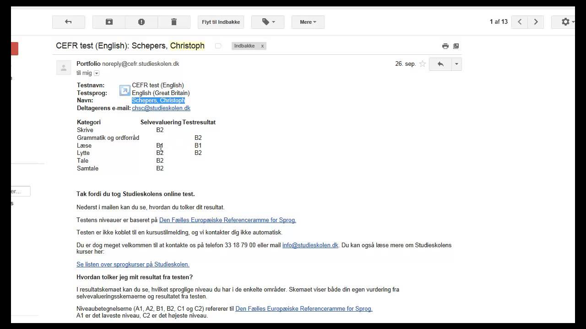Open email in new window
This screenshot has height=329, width=586.
click(x=456, y=46)
